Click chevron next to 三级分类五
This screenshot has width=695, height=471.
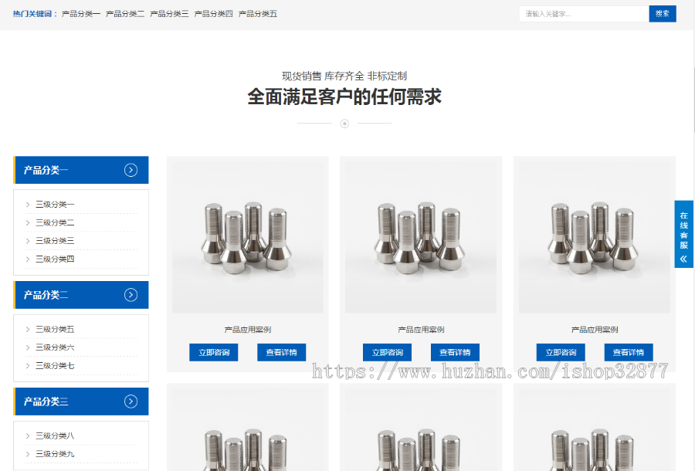(x=28, y=329)
